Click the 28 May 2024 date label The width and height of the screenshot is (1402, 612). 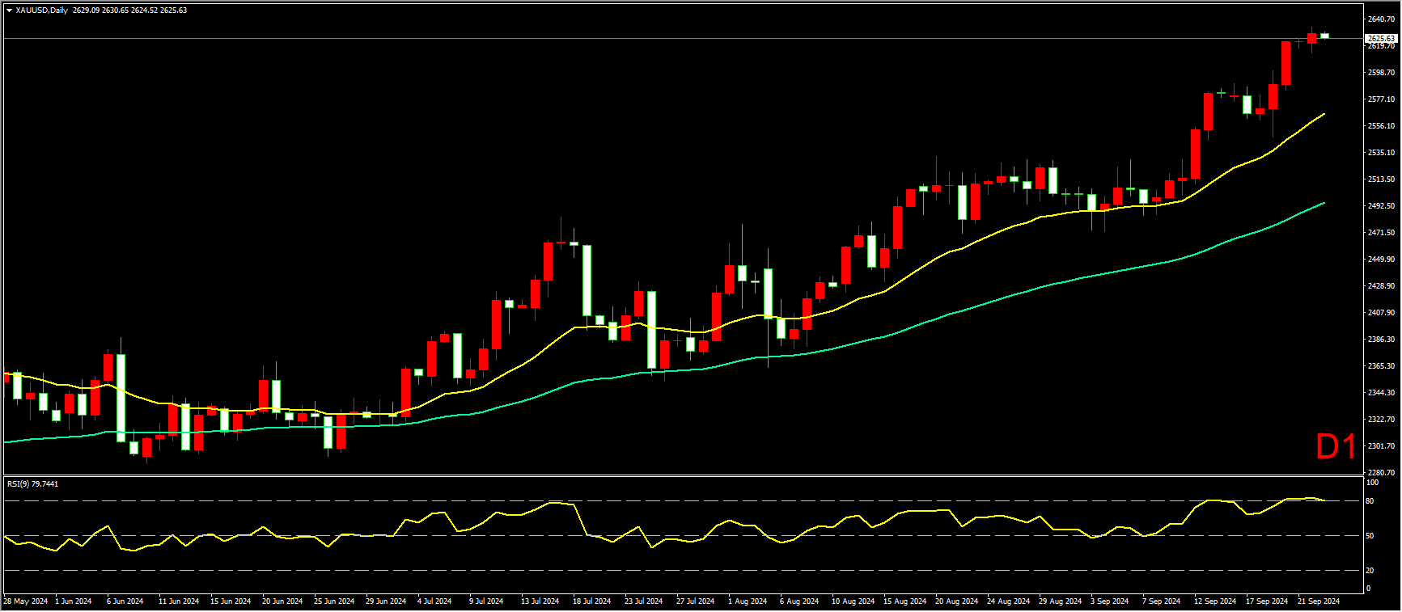(x=26, y=601)
